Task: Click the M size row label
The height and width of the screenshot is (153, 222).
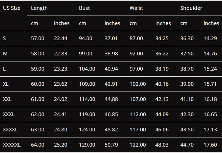Action: tap(5, 54)
